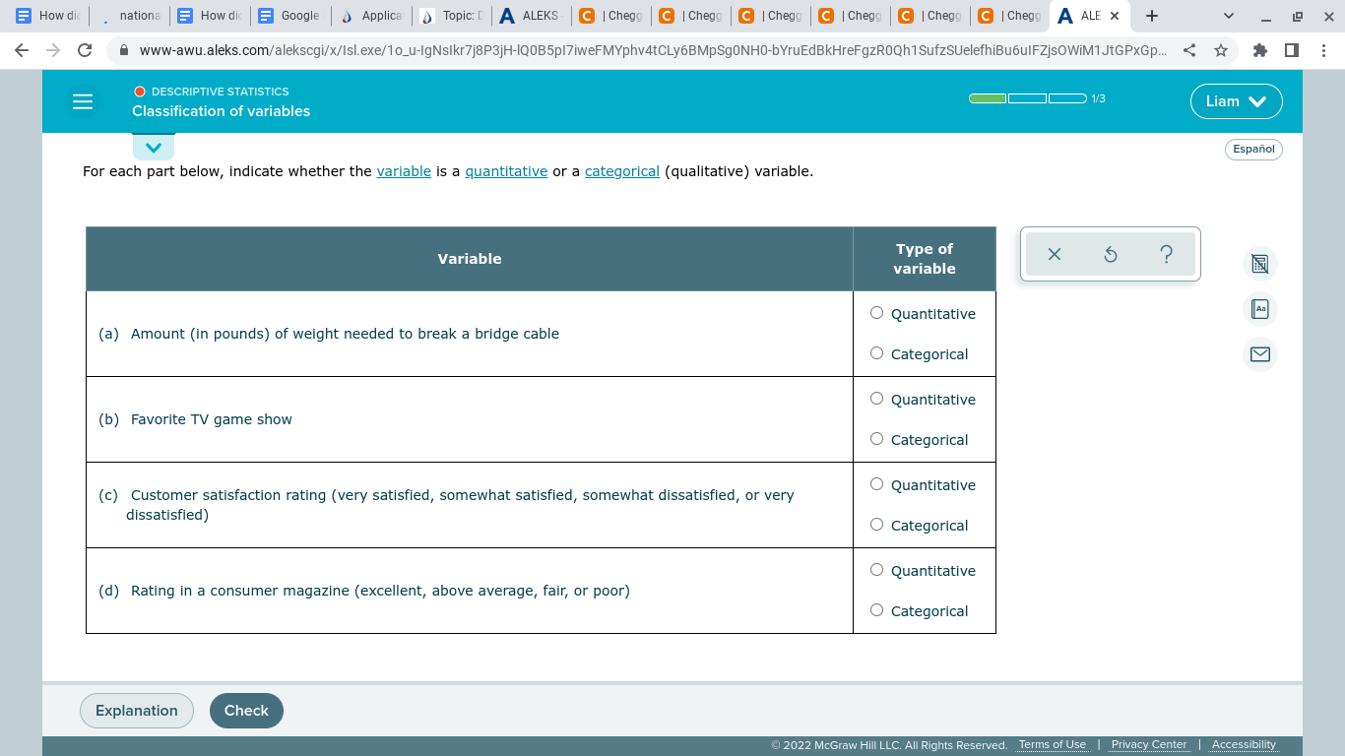Select Categorical for customer satisfaction rating
Image resolution: width=1345 pixels, height=756 pixels.
coord(876,524)
